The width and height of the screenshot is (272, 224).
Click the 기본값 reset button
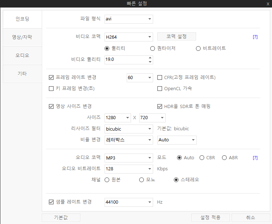point(61,218)
